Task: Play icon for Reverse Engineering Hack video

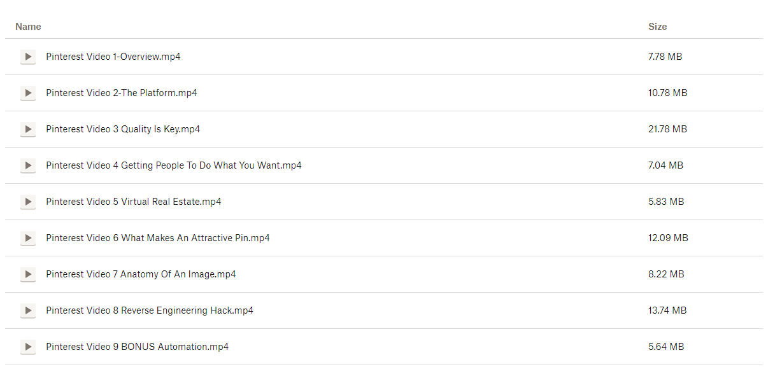Action: pos(27,311)
